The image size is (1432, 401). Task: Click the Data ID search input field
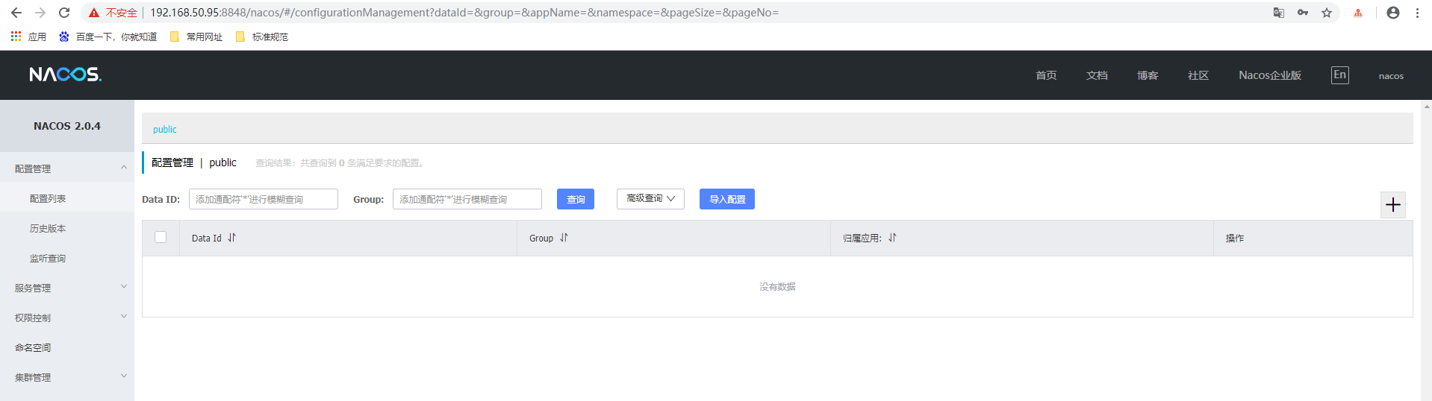pyautogui.click(x=263, y=199)
